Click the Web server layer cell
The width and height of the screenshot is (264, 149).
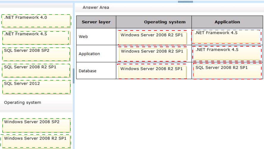click(x=96, y=36)
